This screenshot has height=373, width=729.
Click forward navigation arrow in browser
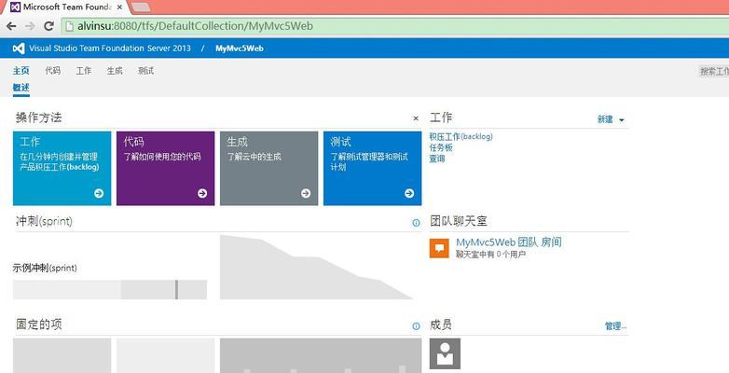30,26
